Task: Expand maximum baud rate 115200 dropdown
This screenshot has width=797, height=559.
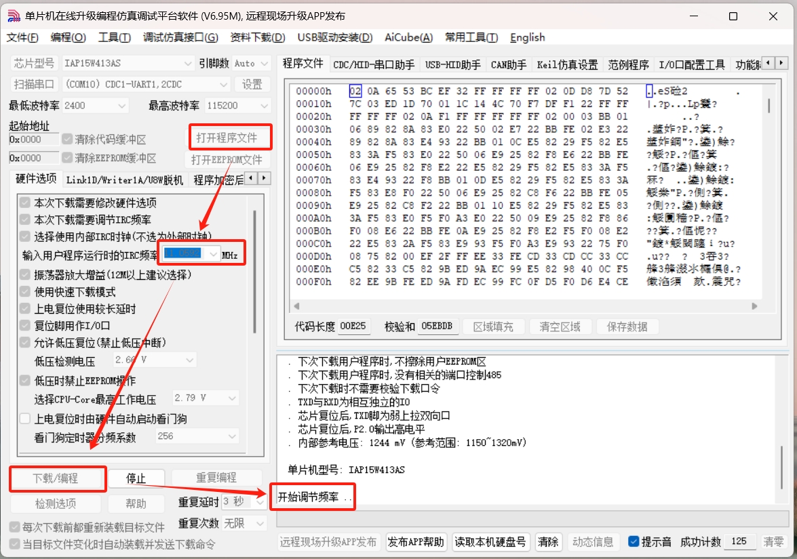Action: tap(264, 106)
